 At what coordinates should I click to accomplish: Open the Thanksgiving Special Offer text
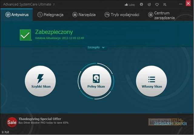click(x=40, y=119)
